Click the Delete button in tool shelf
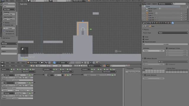Viewport: 189px width, 106px height. click(x=9, y=4)
